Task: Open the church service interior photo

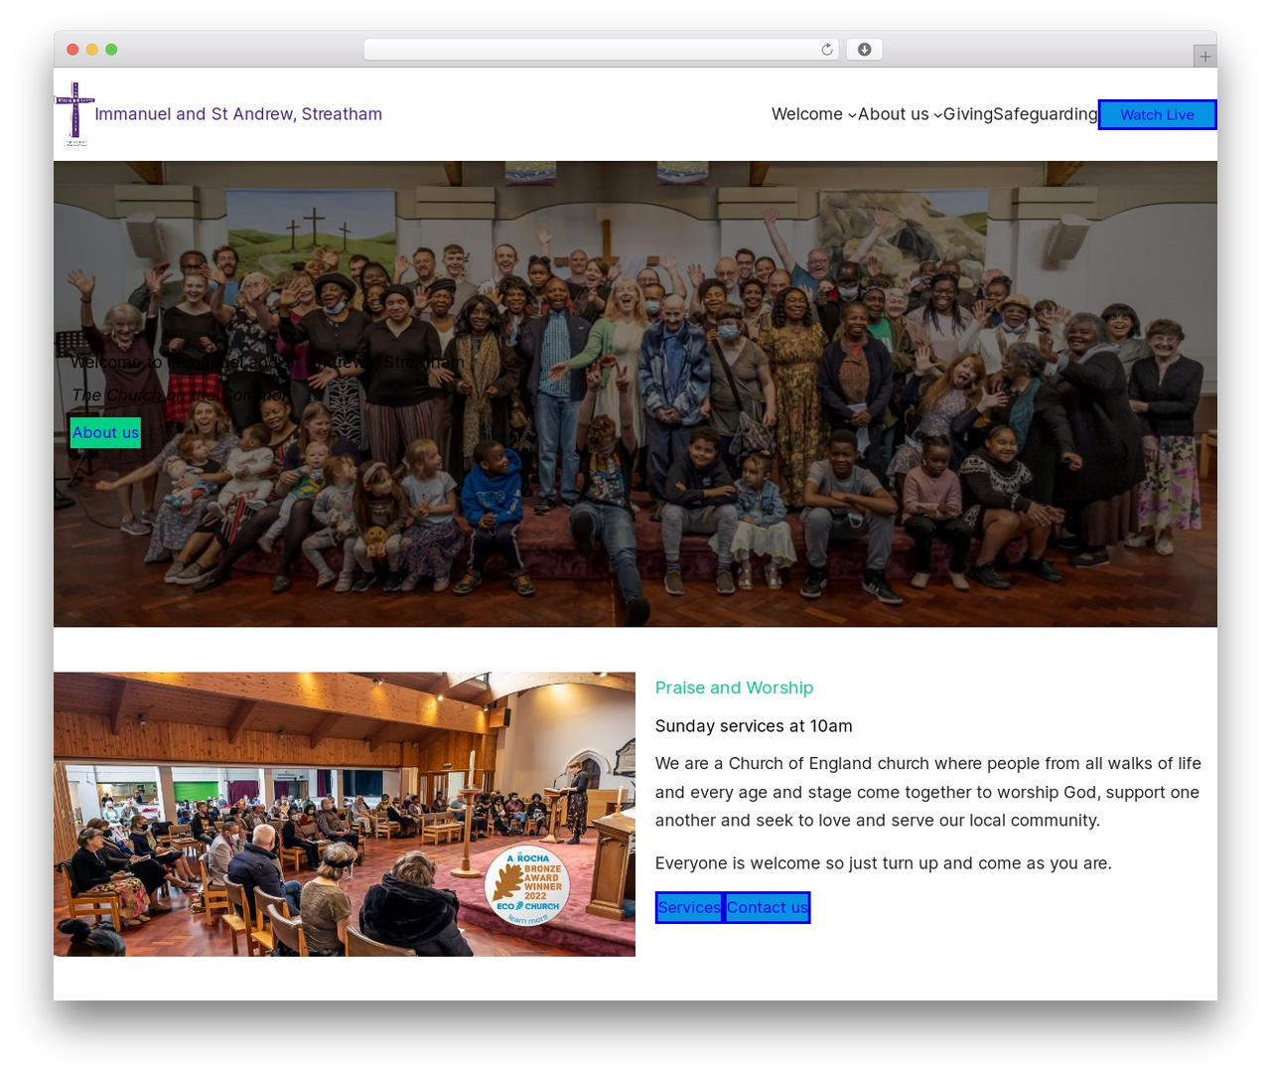Action: [x=345, y=815]
